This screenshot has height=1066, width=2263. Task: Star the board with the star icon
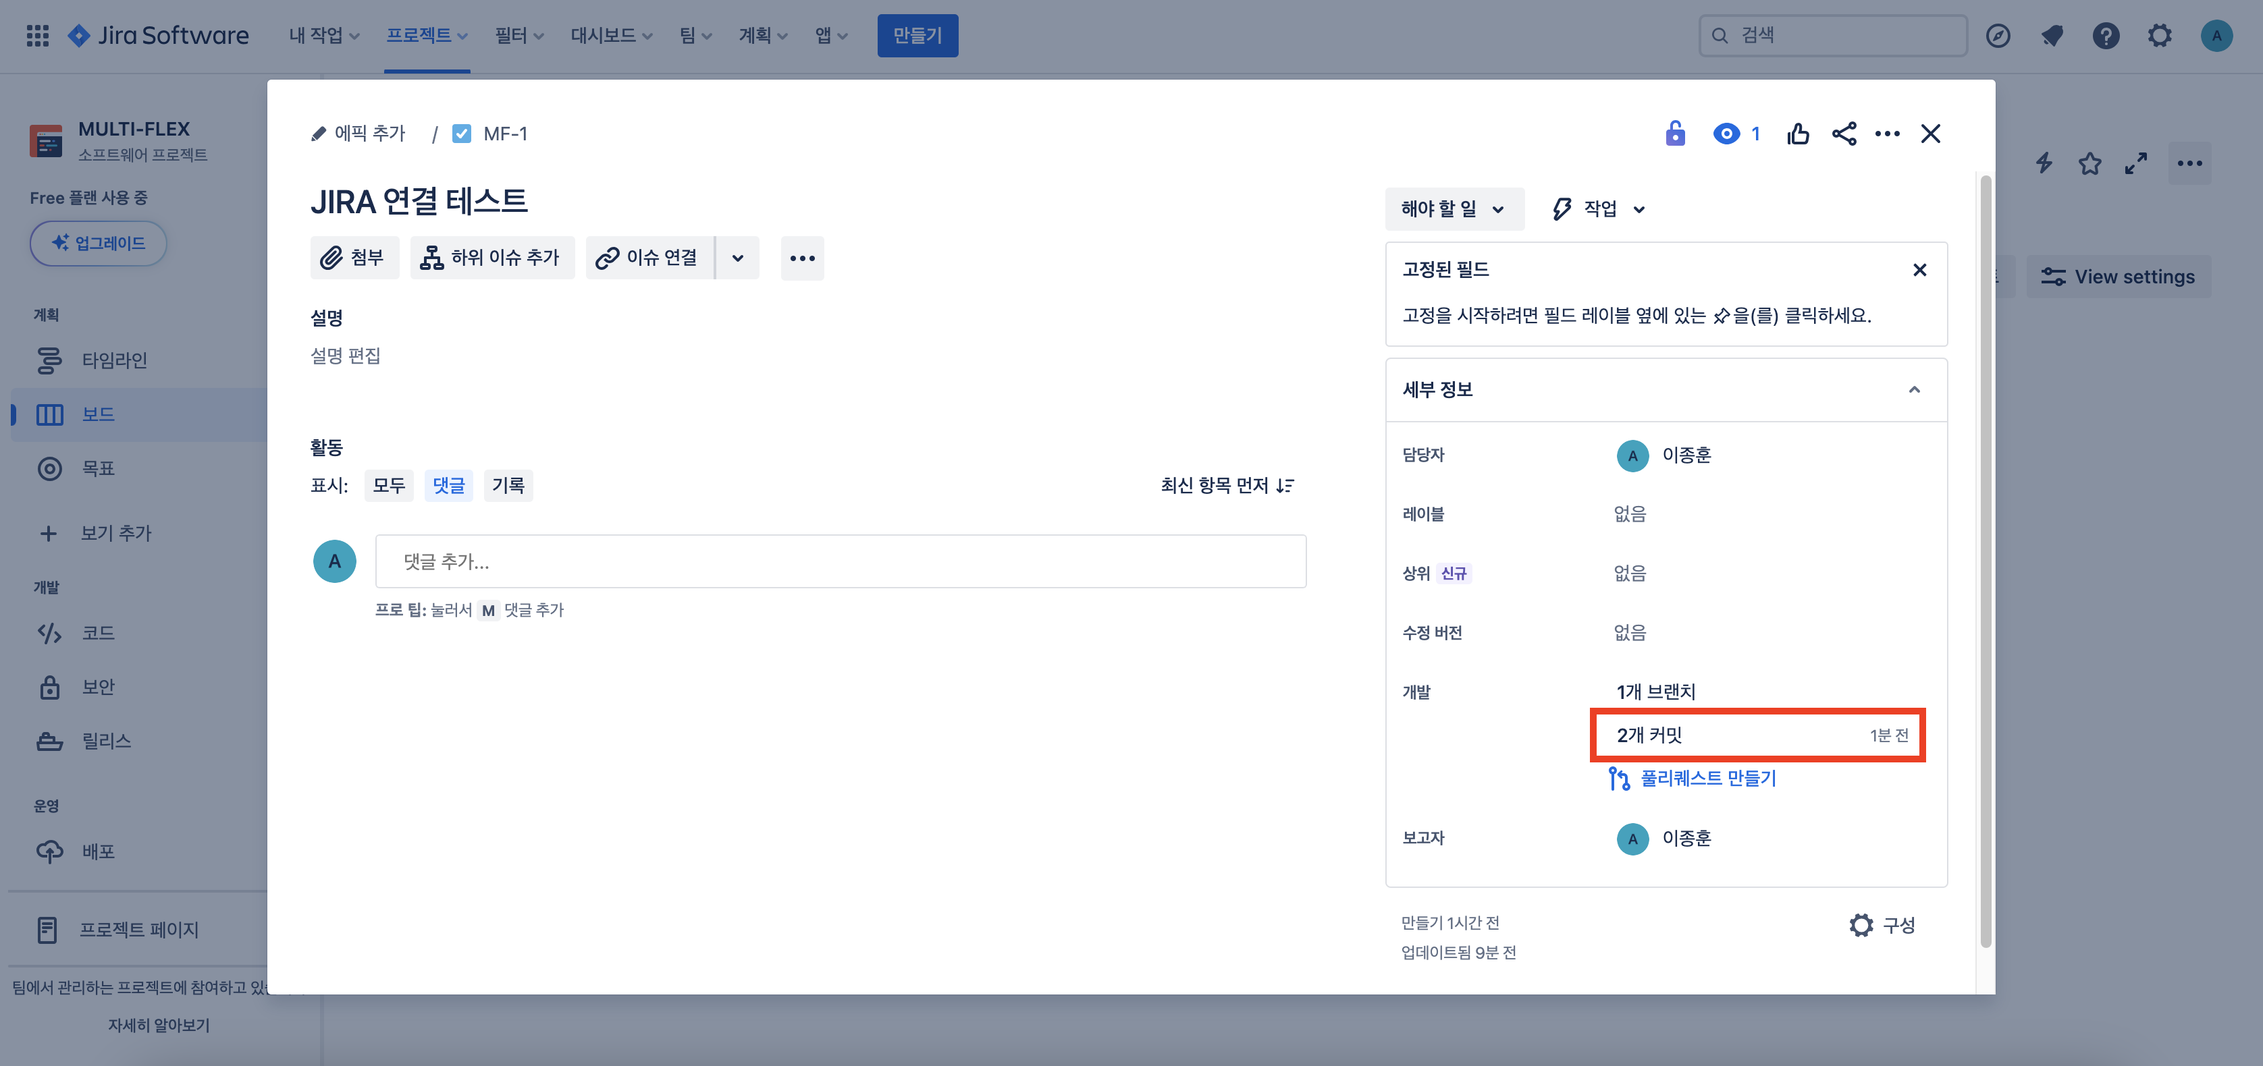2090,163
